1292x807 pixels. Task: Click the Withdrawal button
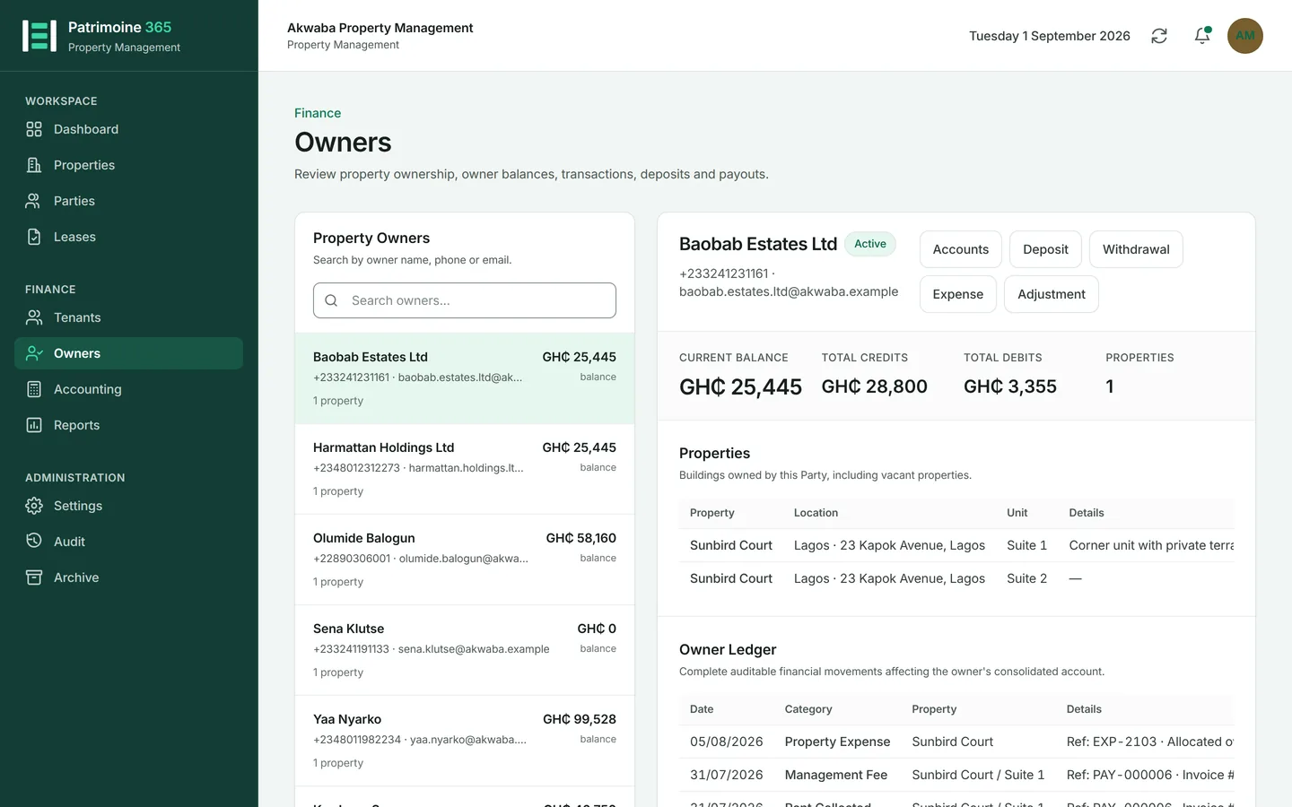1136,249
